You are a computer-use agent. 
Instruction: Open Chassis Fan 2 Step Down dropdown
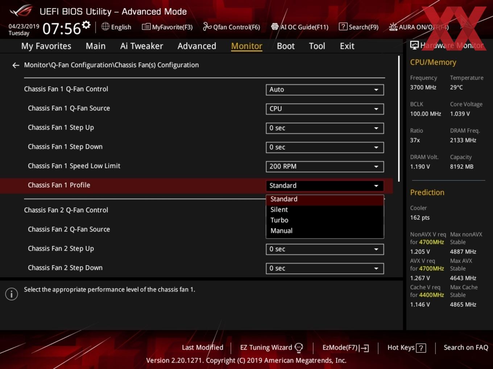325,268
